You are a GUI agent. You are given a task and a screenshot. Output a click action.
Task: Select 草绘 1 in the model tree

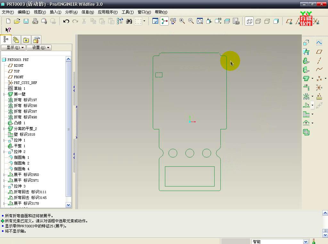[x=20, y=88]
